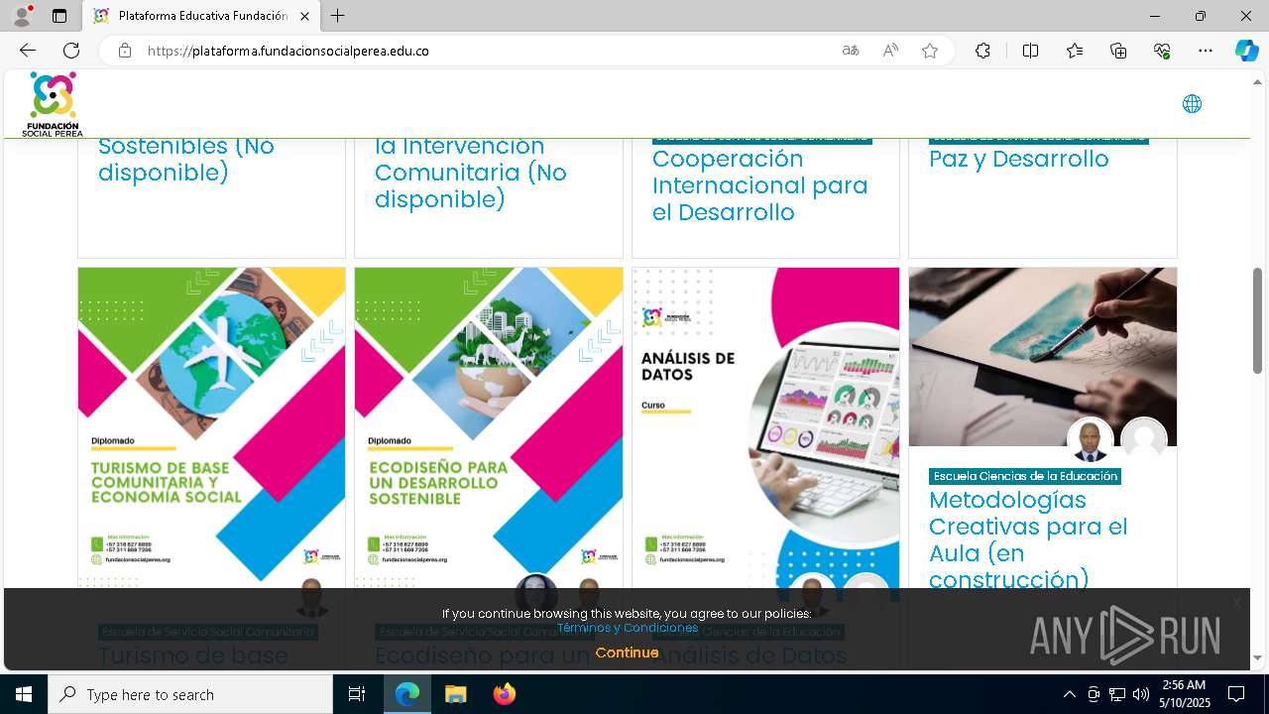1269x714 pixels.
Task: Open Términos y Condiciones link
Action: click(x=628, y=628)
